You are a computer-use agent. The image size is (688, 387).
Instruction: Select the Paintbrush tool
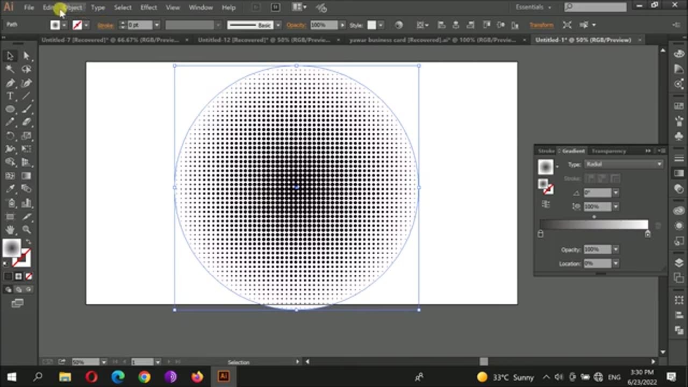point(26,109)
